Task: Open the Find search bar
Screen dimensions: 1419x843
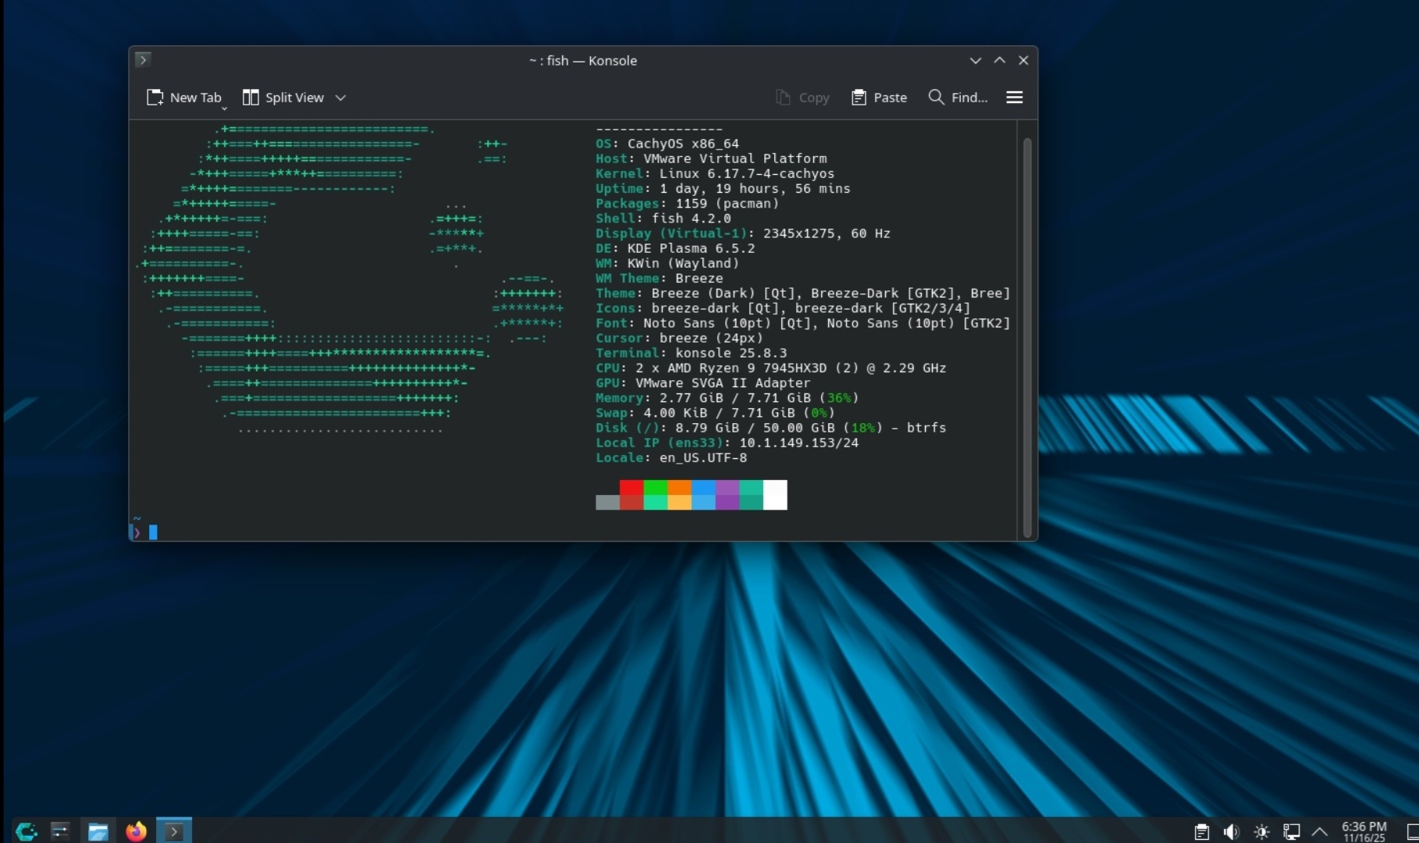Action: (x=958, y=98)
